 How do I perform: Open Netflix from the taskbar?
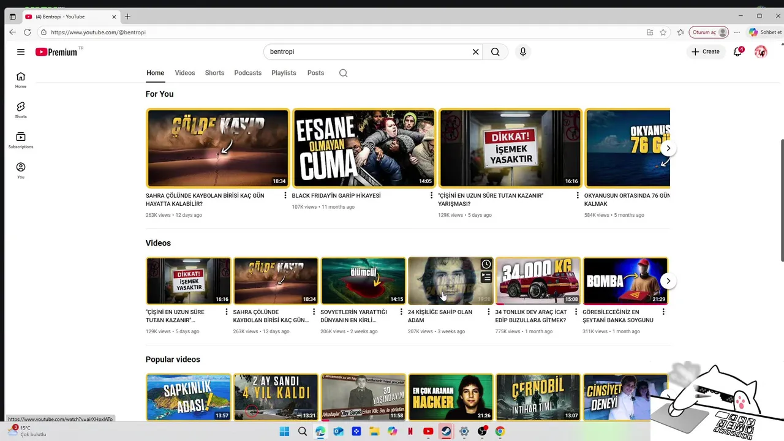(410, 431)
